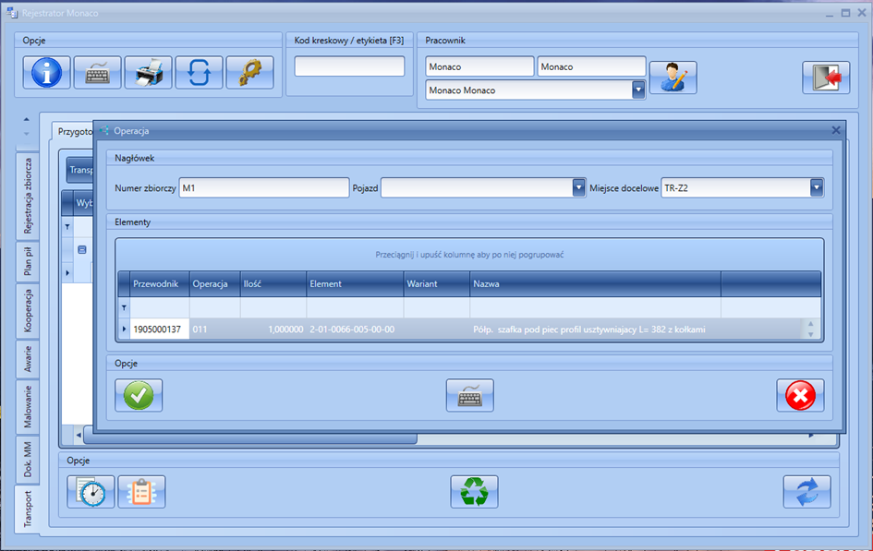Image resolution: width=873 pixels, height=551 pixels.
Task: Cancel operation with red X button
Action: point(799,395)
